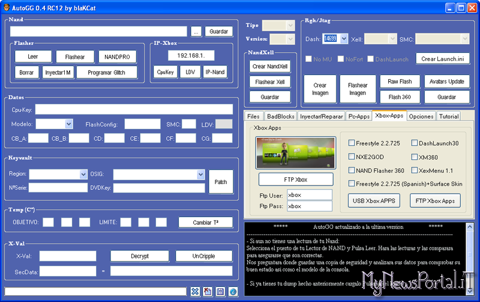
Task: Click USB Xbox APPS button
Action: click(x=374, y=201)
